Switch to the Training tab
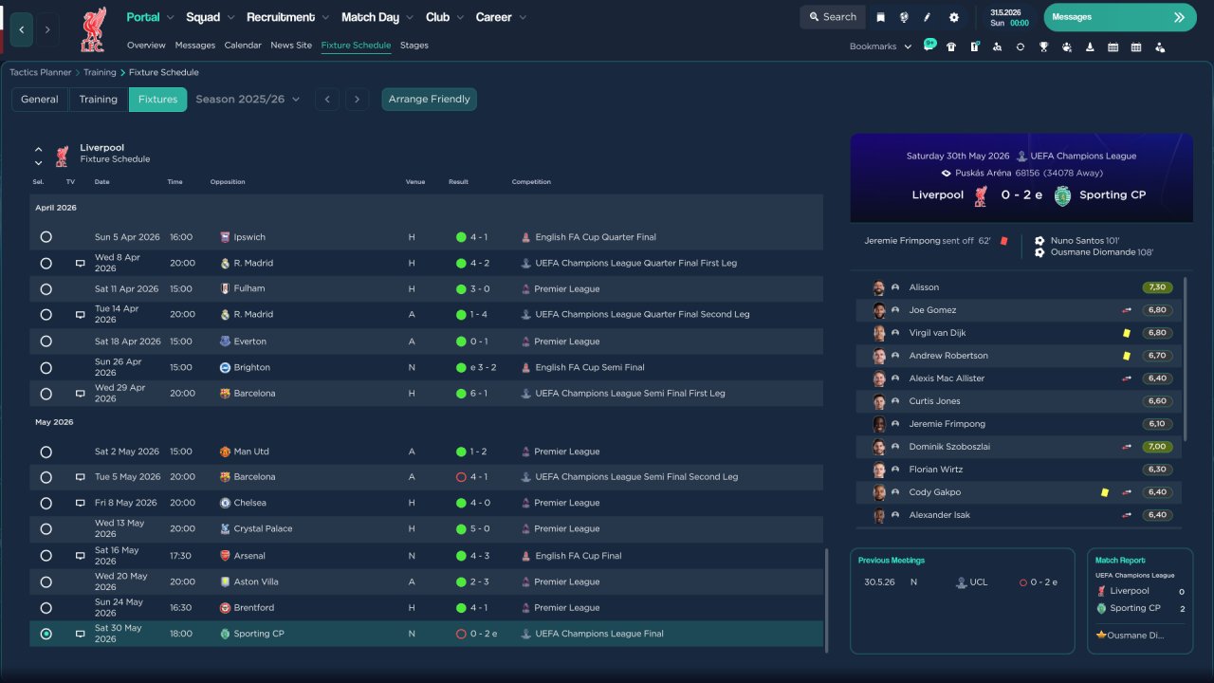Image resolution: width=1214 pixels, height=683 pixels. point(99,99)
